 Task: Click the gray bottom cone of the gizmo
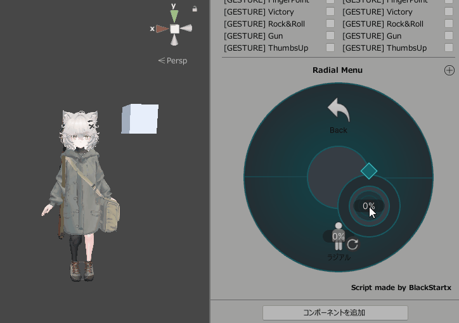(174, 40)
